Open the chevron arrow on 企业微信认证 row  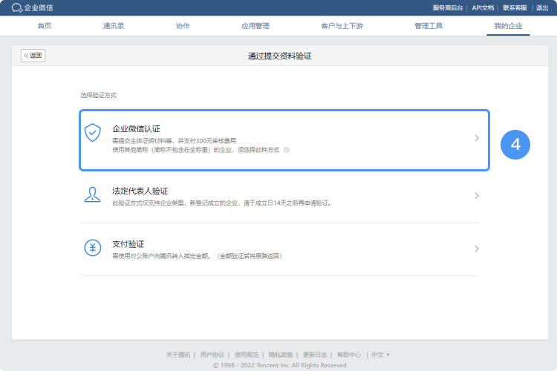(x=477, y=138)
